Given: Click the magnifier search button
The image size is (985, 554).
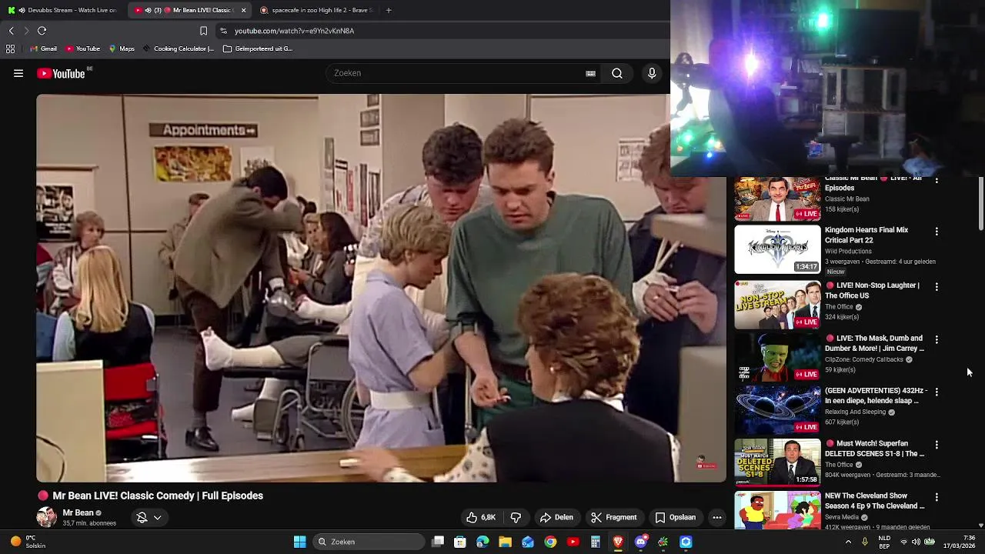Looking at the screenshot, I should (617, 74).
